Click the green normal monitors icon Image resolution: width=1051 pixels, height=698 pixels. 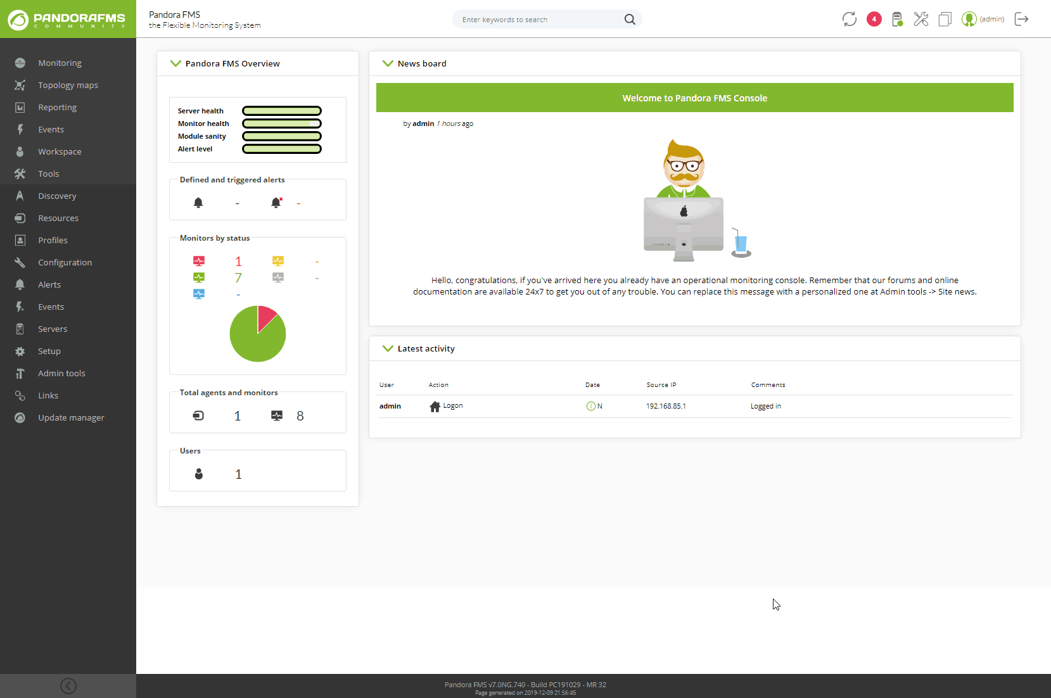click(x=199, y=277)
